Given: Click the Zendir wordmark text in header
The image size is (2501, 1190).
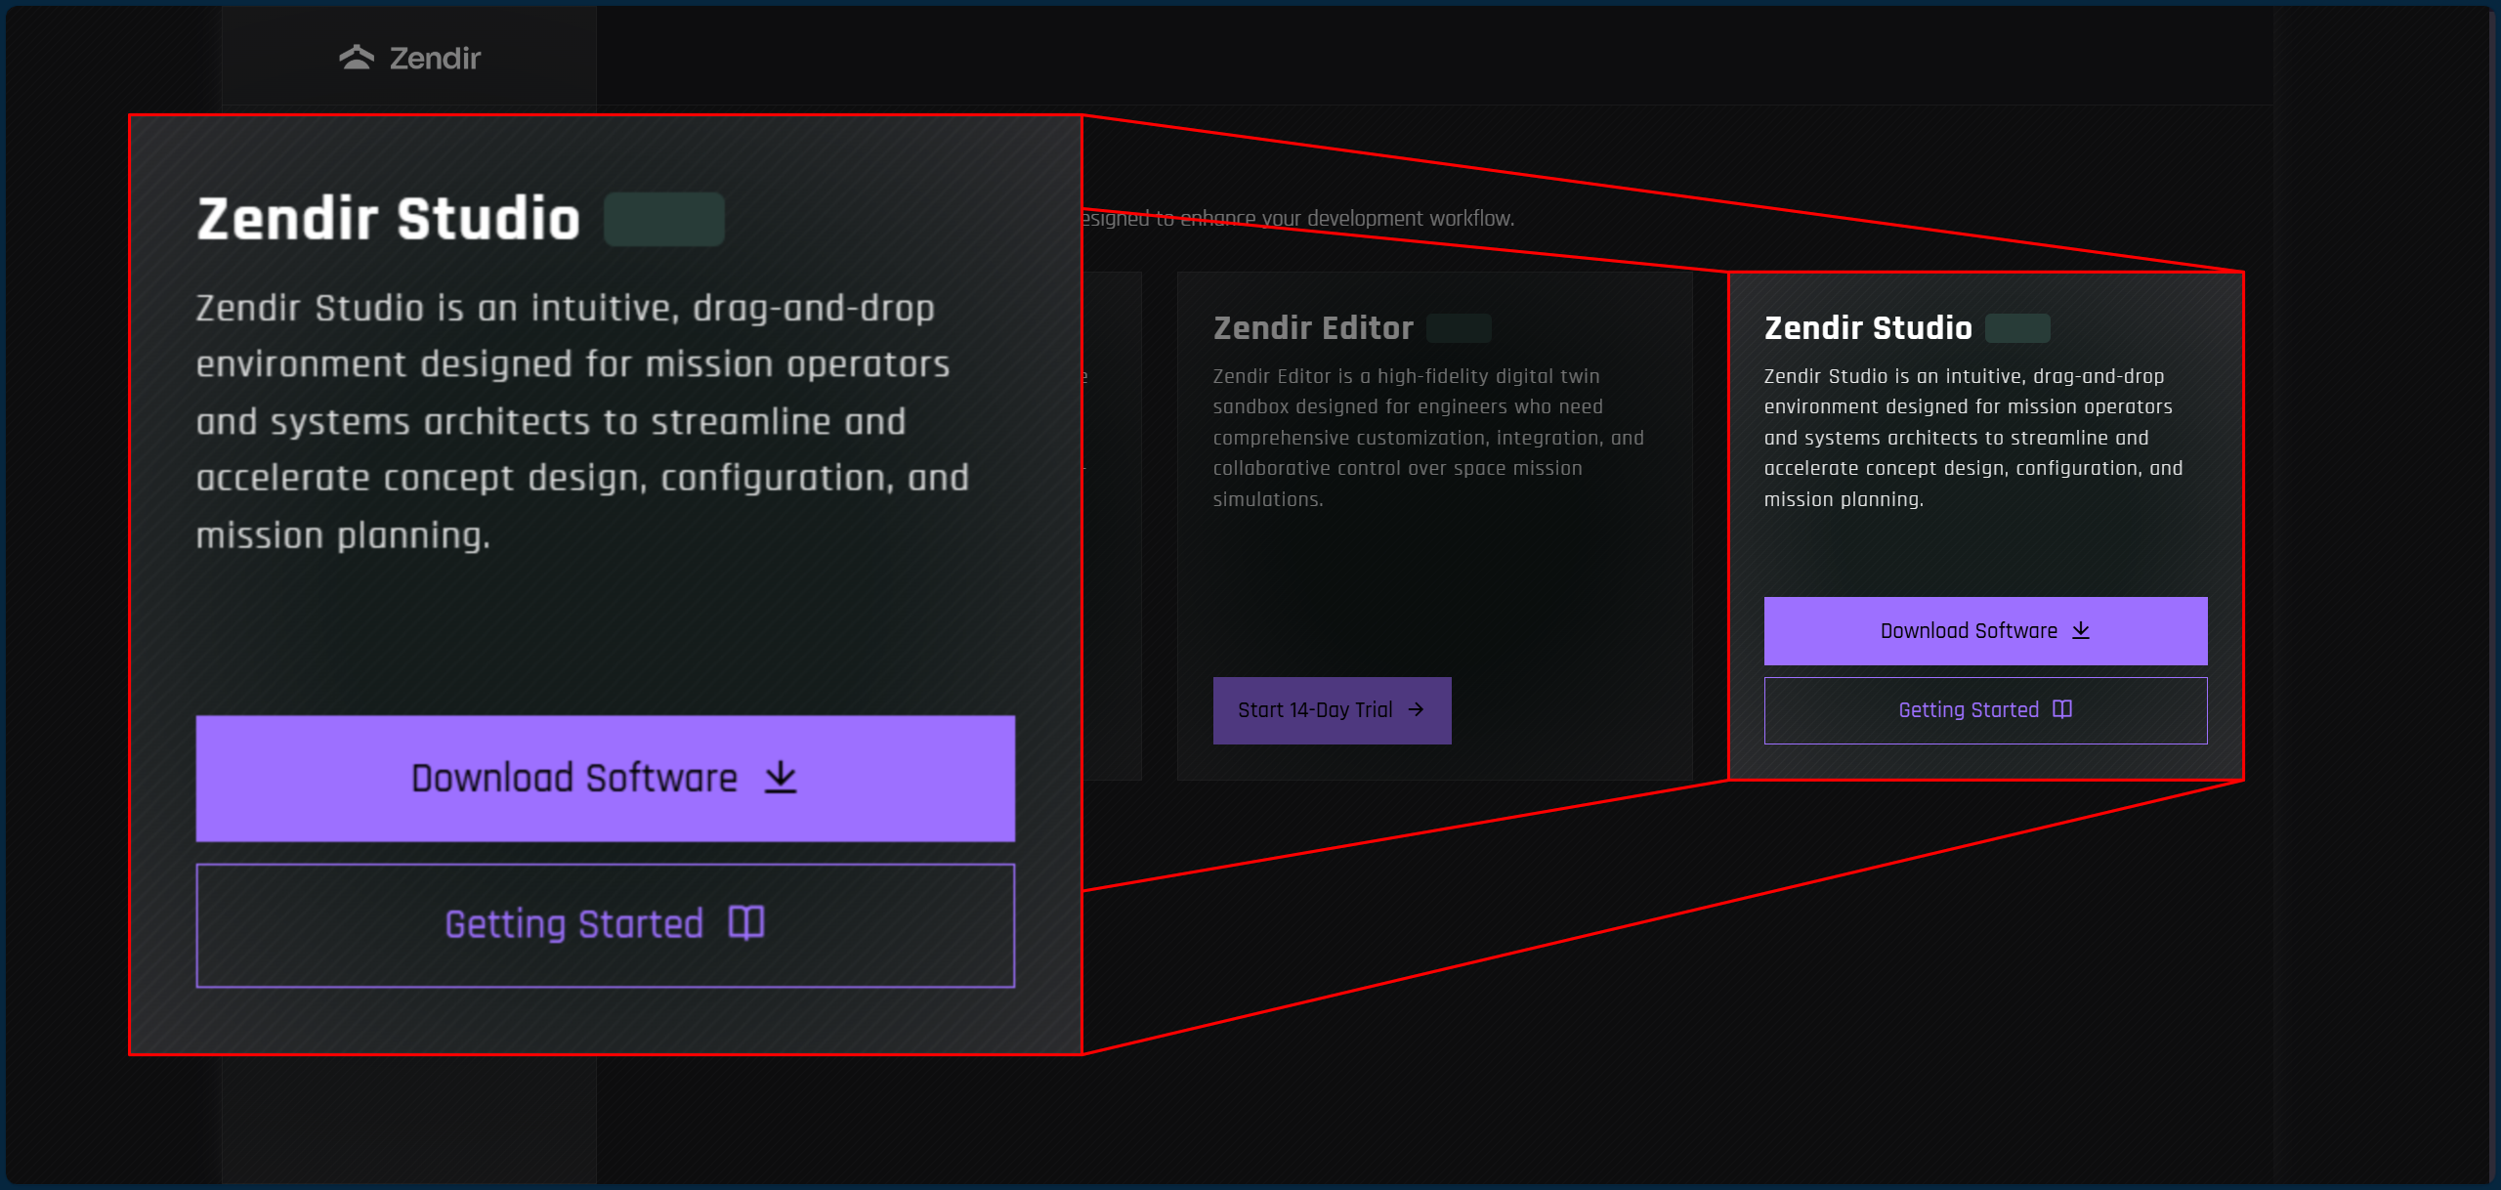Looking at the screenshot, I should point(435,59).
